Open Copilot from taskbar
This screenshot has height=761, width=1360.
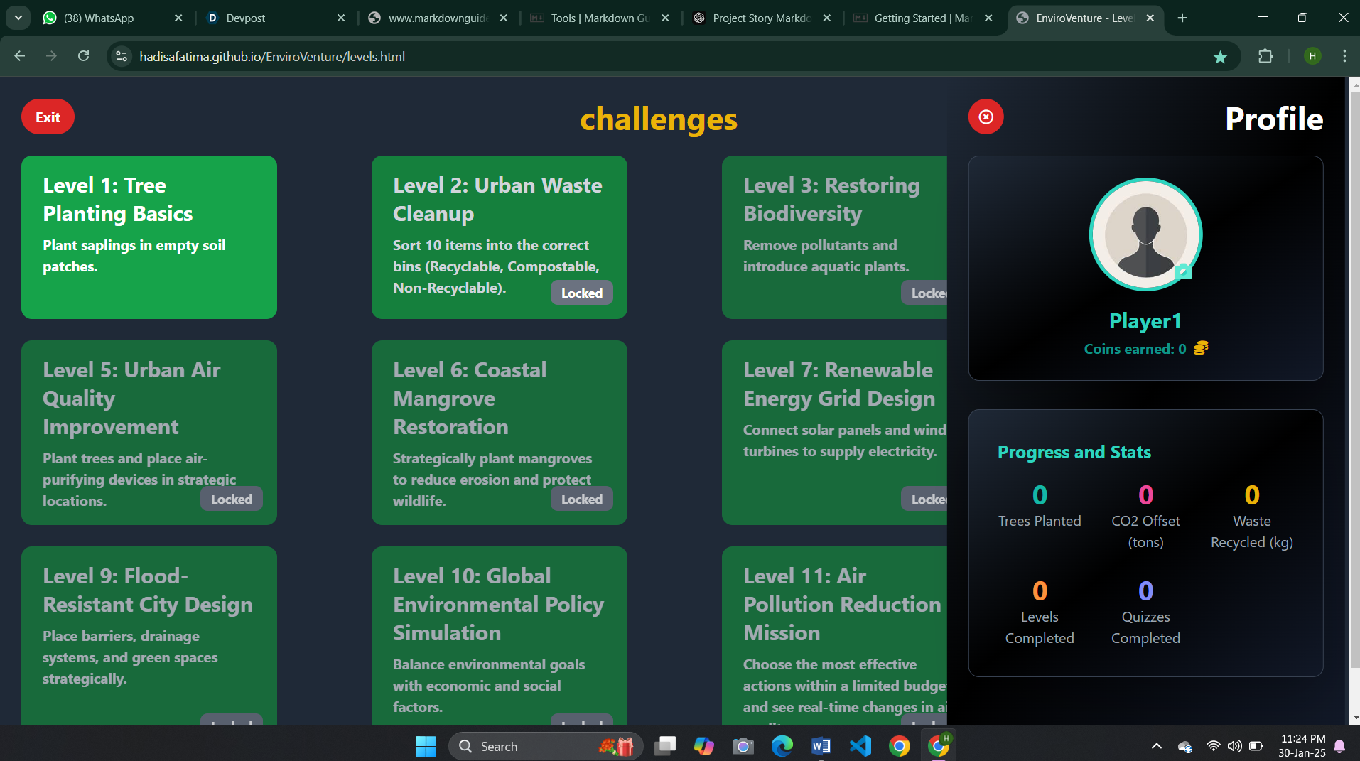tap(703, 746)
